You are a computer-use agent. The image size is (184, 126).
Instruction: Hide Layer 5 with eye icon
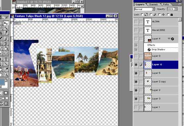(136, 73)
